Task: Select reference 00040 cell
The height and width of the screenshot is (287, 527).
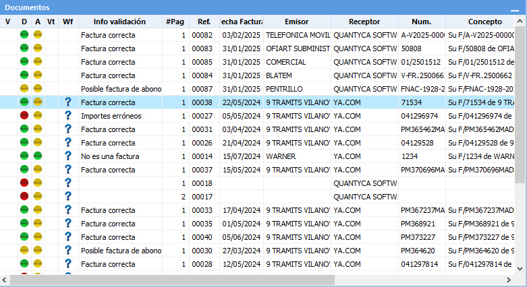Action: click(x=204, y=237)
